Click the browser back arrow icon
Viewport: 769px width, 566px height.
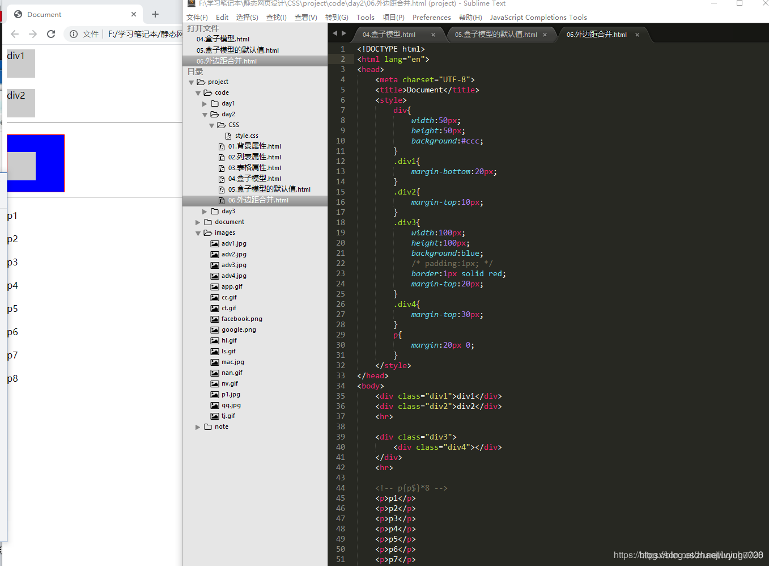(x=15, y=34)
